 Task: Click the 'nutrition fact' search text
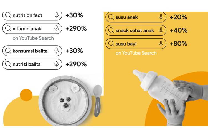[27, 15]
